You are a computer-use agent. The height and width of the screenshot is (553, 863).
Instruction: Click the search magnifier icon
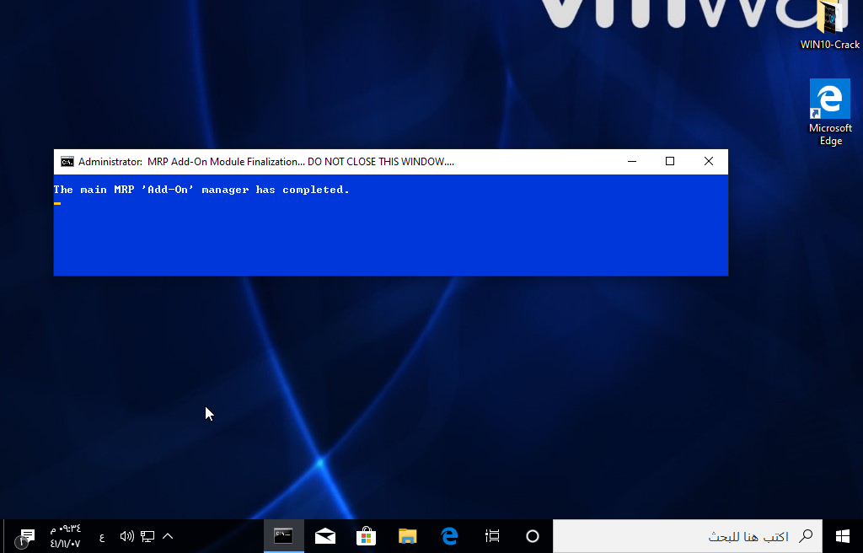806,535
